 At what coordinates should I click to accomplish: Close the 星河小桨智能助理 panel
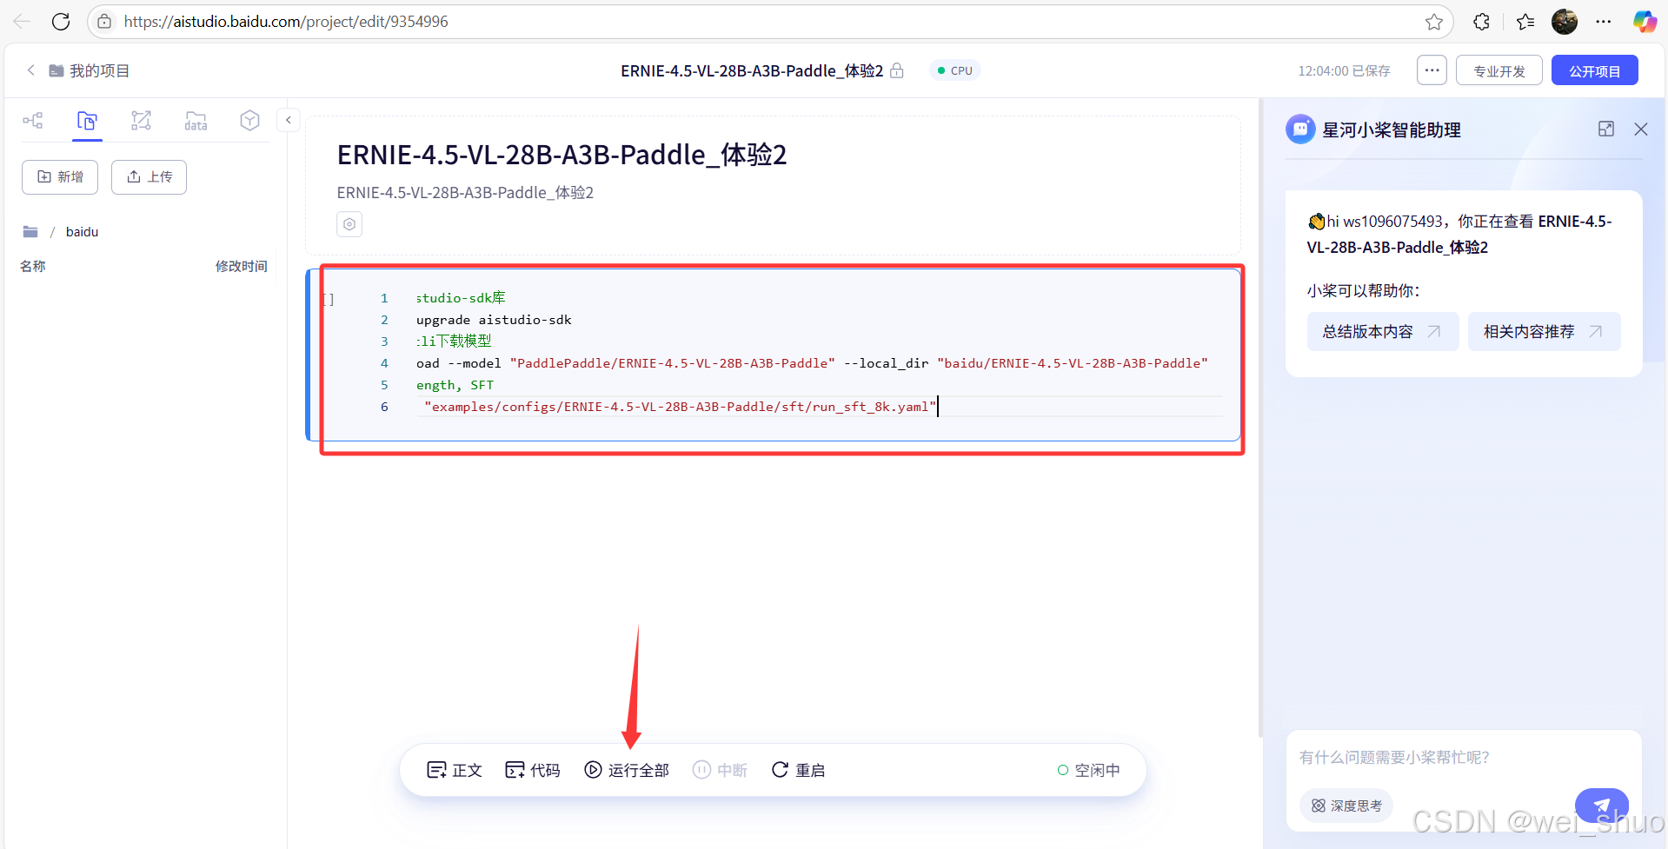(1641, 129)
